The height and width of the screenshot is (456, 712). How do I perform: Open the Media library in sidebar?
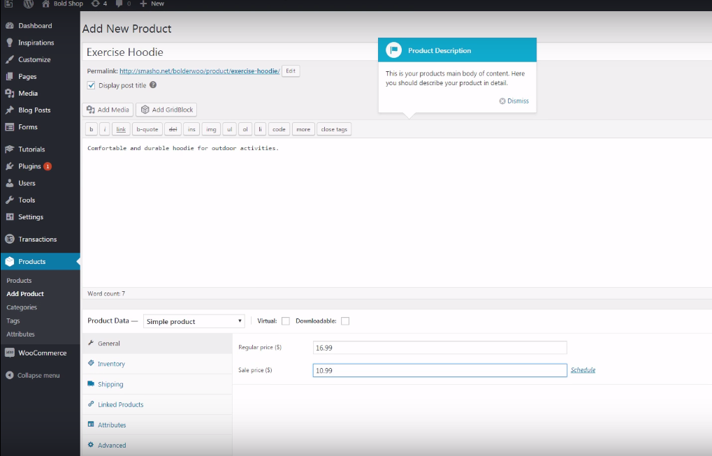click(x=28, y=94)
